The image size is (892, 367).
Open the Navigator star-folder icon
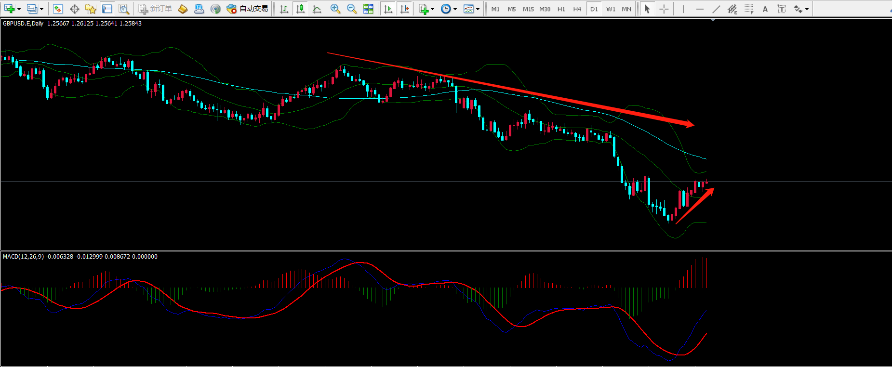pyautogui.click(x=91, y=9)
